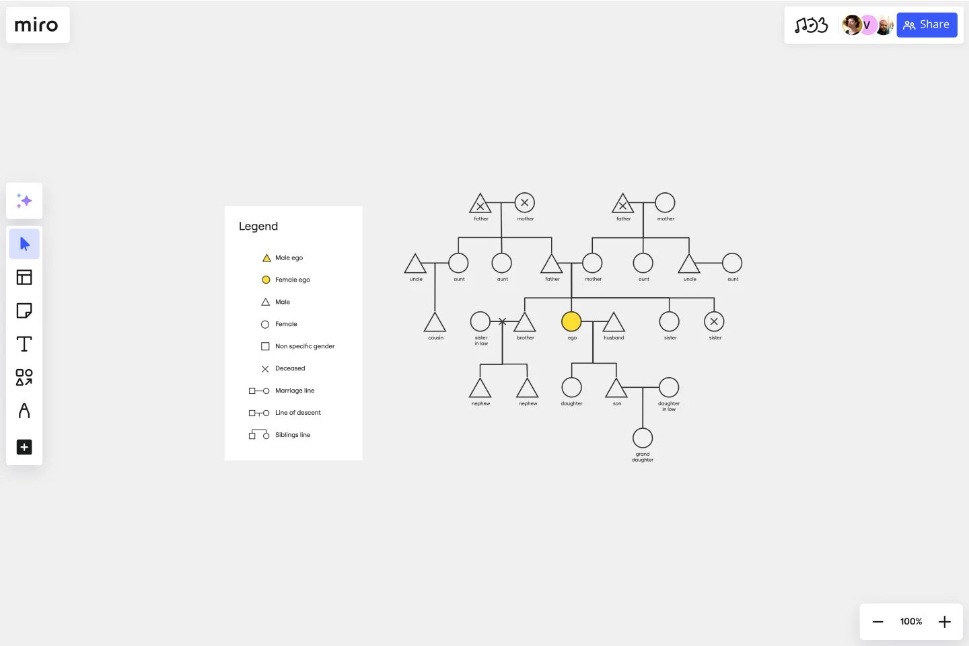
Task: Select the text tool
Action: tap(24, 344)
